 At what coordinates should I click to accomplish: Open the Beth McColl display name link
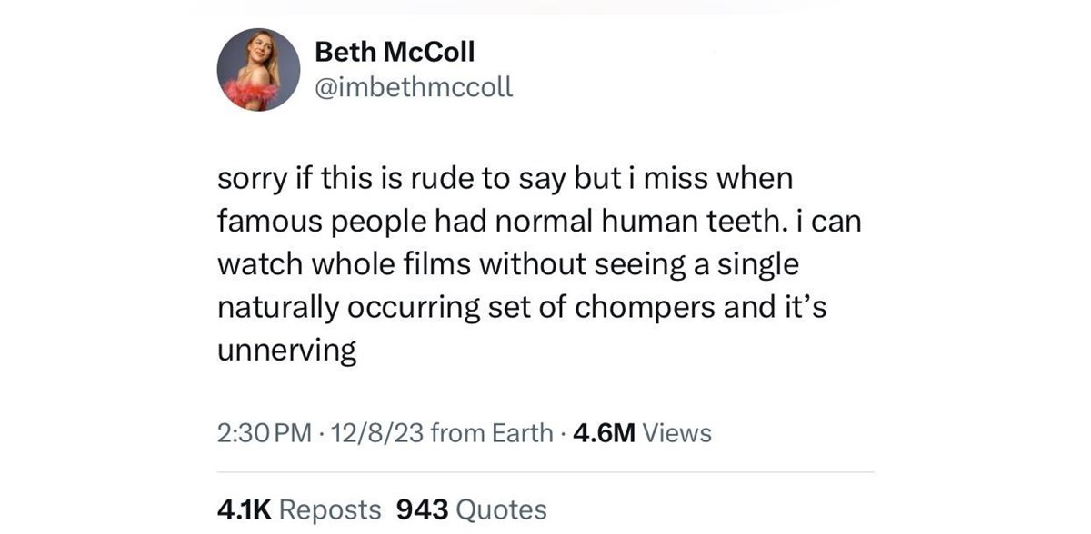[x=394, y=52]
